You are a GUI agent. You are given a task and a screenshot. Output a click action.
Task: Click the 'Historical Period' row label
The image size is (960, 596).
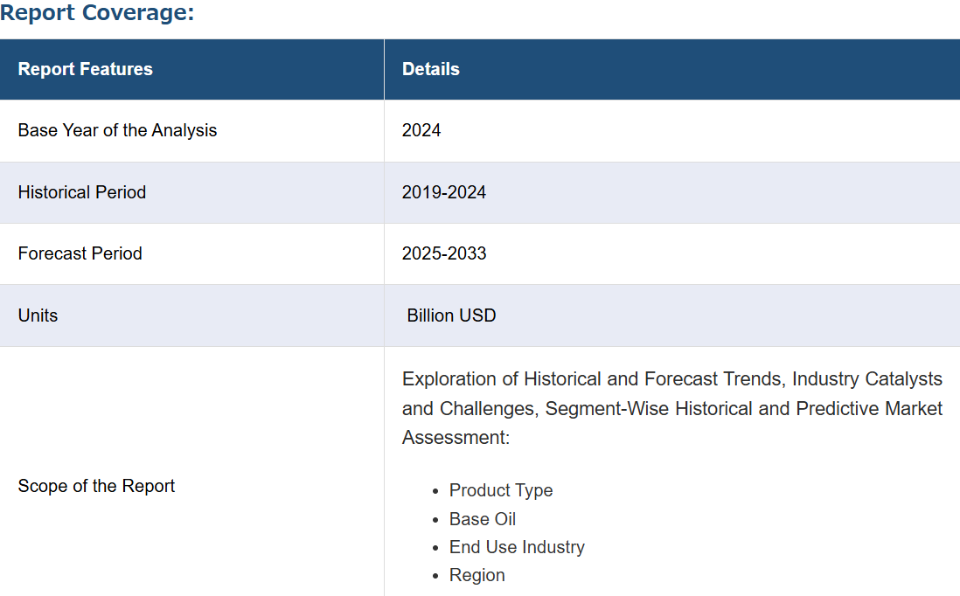tap(81, 192)
